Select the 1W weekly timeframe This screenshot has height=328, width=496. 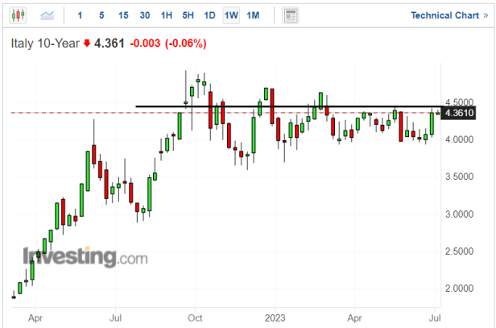[231, 15]
